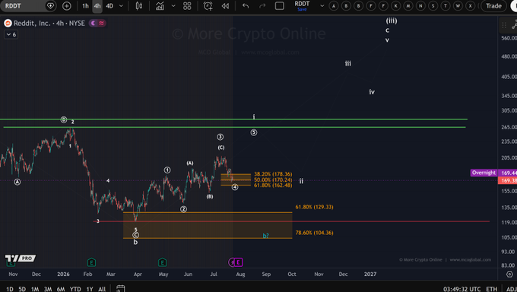
Task: Click the purple upcoming earnings E marker
Action: pos(239,262)
